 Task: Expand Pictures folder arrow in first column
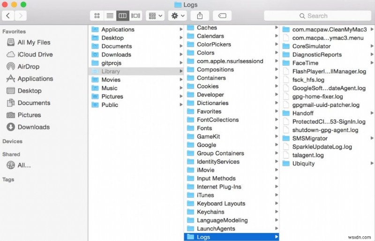pyautogui.click(x=181, y=96)
